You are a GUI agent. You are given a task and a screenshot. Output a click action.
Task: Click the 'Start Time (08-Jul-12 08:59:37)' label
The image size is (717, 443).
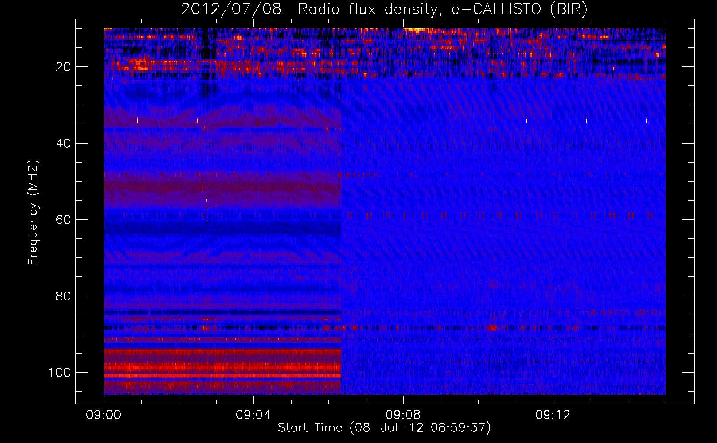click(384, 428)
